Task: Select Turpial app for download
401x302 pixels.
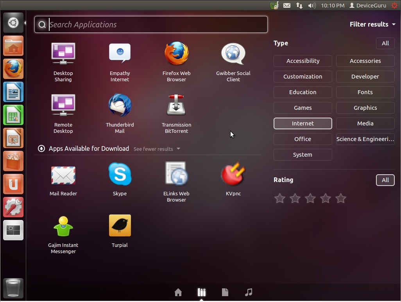Action: [x=120, y=231]
